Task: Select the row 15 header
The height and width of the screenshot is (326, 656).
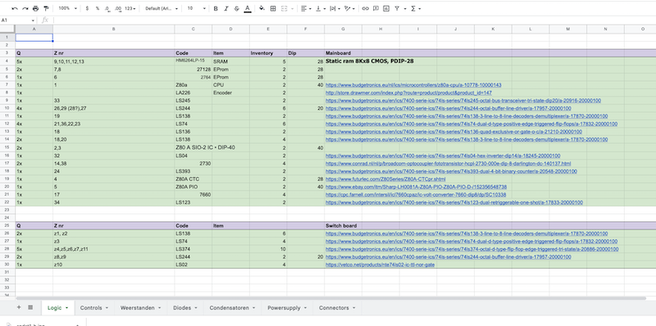Action: [x=7, y=147]
